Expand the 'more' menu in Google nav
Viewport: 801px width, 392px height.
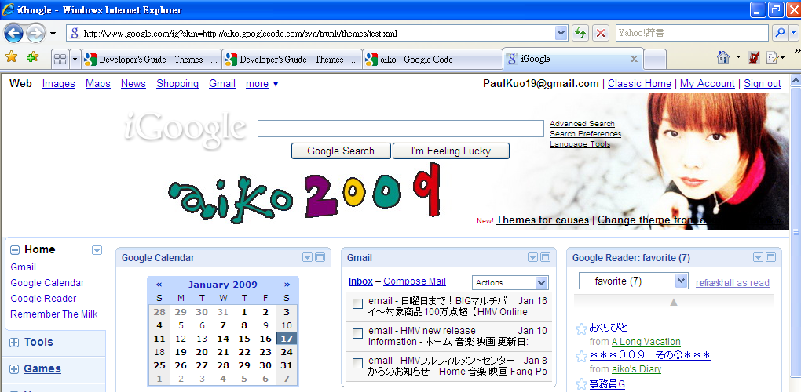pyautogui.click(x=262, y=84)
